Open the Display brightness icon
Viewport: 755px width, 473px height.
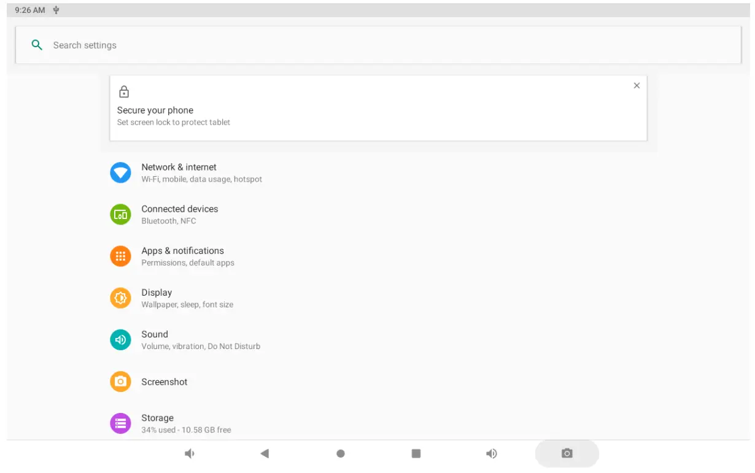pyautogui.click(x=120, y=298)
